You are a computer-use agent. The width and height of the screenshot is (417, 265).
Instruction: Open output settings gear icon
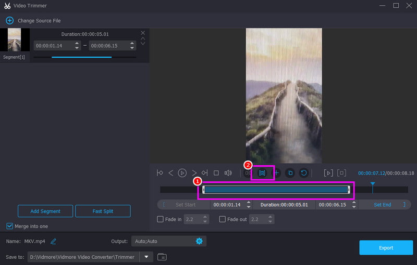(199, 241)
